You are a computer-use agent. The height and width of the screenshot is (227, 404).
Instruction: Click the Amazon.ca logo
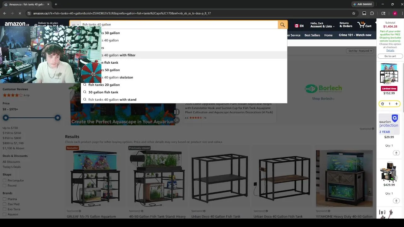click(x=17, y=24)
